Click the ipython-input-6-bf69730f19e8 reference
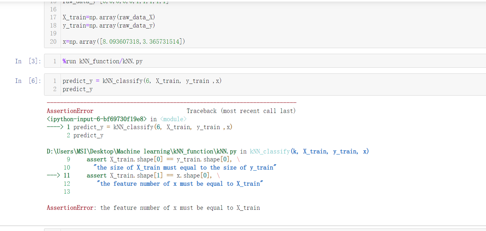The image size is (486, 231). 97,119
